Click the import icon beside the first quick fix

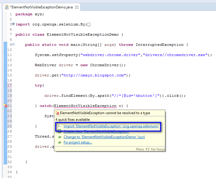pos(60,126)
